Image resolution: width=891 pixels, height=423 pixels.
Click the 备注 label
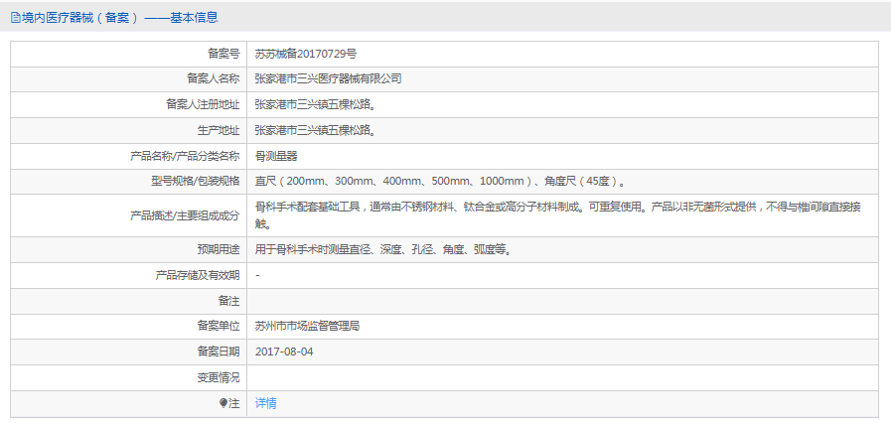click(228, 301)
